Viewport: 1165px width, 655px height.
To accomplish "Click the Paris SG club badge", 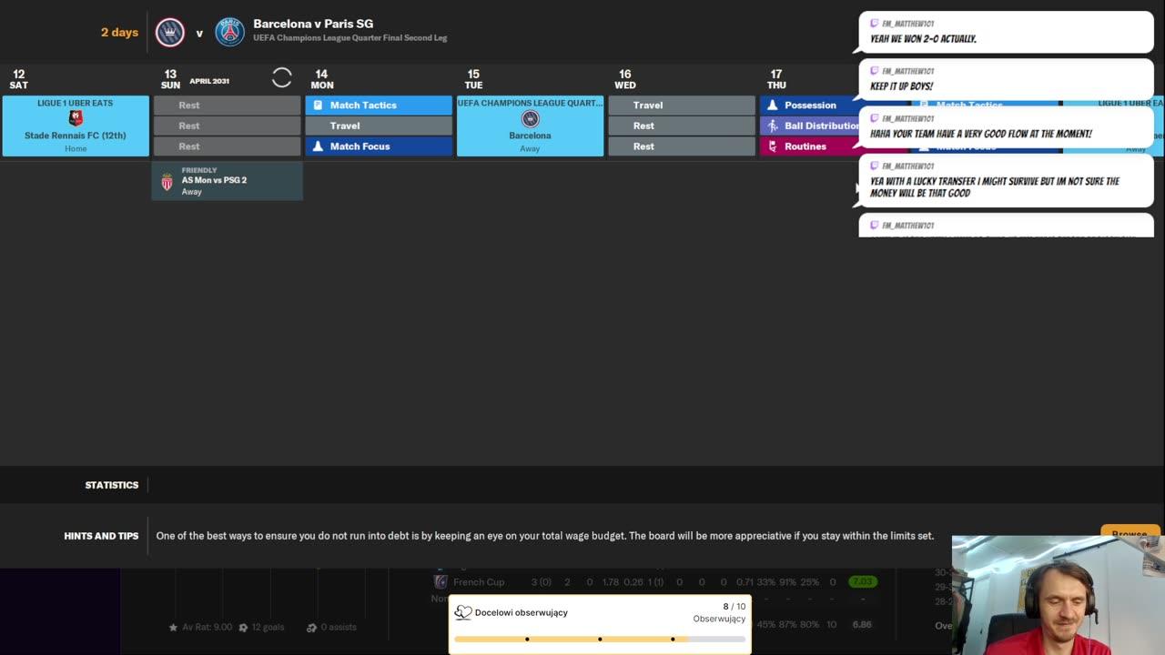I will [229, 33].
